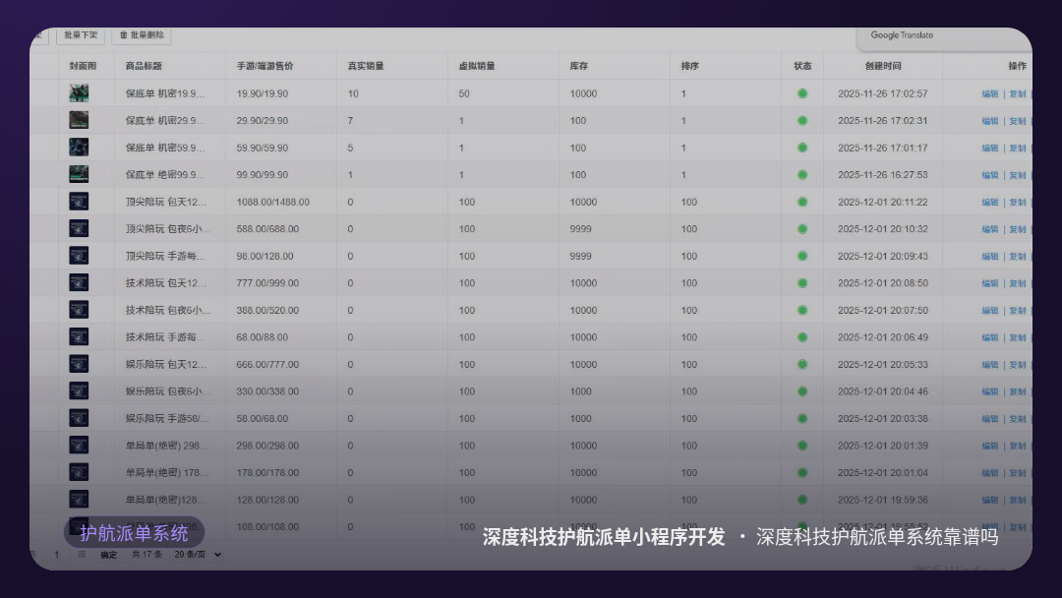Toggle green status dot for 2025-12-01 20:10:32 row
The height and width of the screenshot is (598, 1062).
point(802,229)
